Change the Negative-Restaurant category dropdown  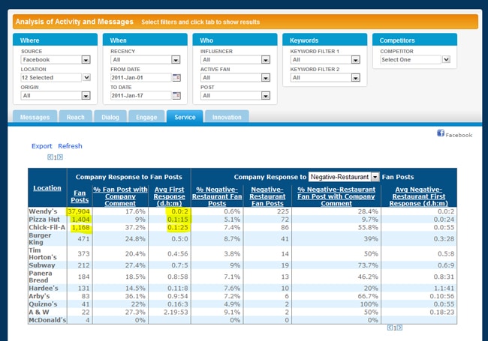[344, 177]
